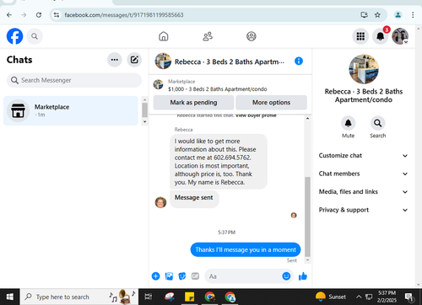Open Windows notification center icon
422x305 pixels.
tap(408, 297)
